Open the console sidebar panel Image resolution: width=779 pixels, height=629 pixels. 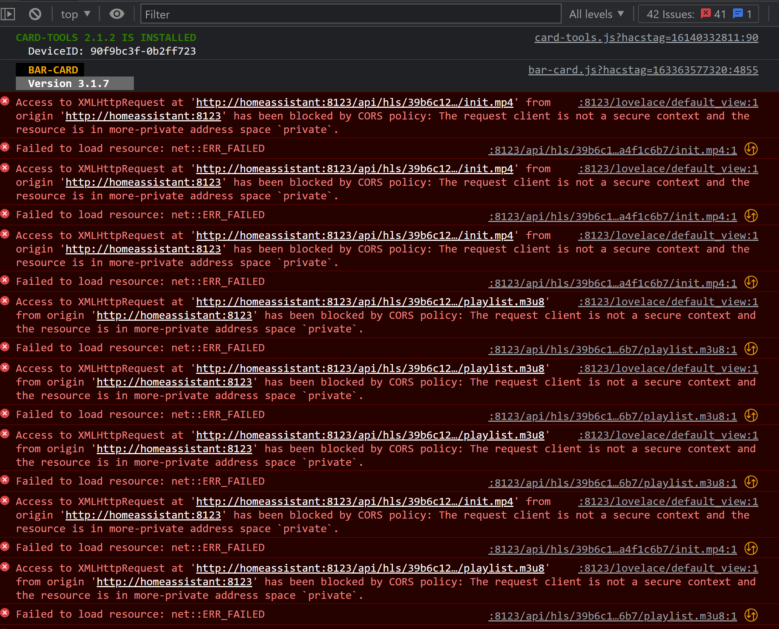(x=8, y=14)
